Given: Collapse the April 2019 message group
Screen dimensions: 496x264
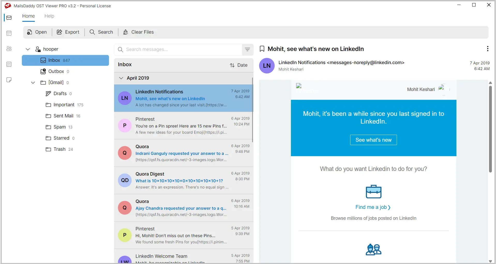Looking at the screenshot, I should [x=121, y=78].
